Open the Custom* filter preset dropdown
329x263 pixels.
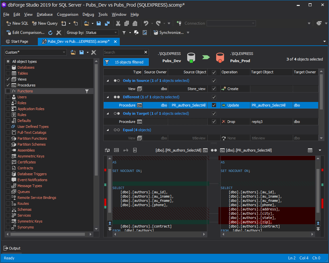pos(64,52)
